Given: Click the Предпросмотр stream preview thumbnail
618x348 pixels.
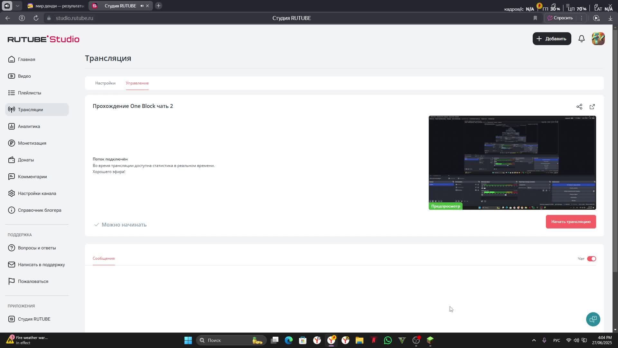Looking at the screenshot, I should click(512, 163).
